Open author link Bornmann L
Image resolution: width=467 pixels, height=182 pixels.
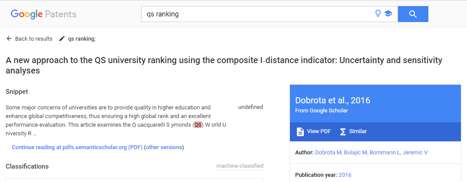pos(385,152)
